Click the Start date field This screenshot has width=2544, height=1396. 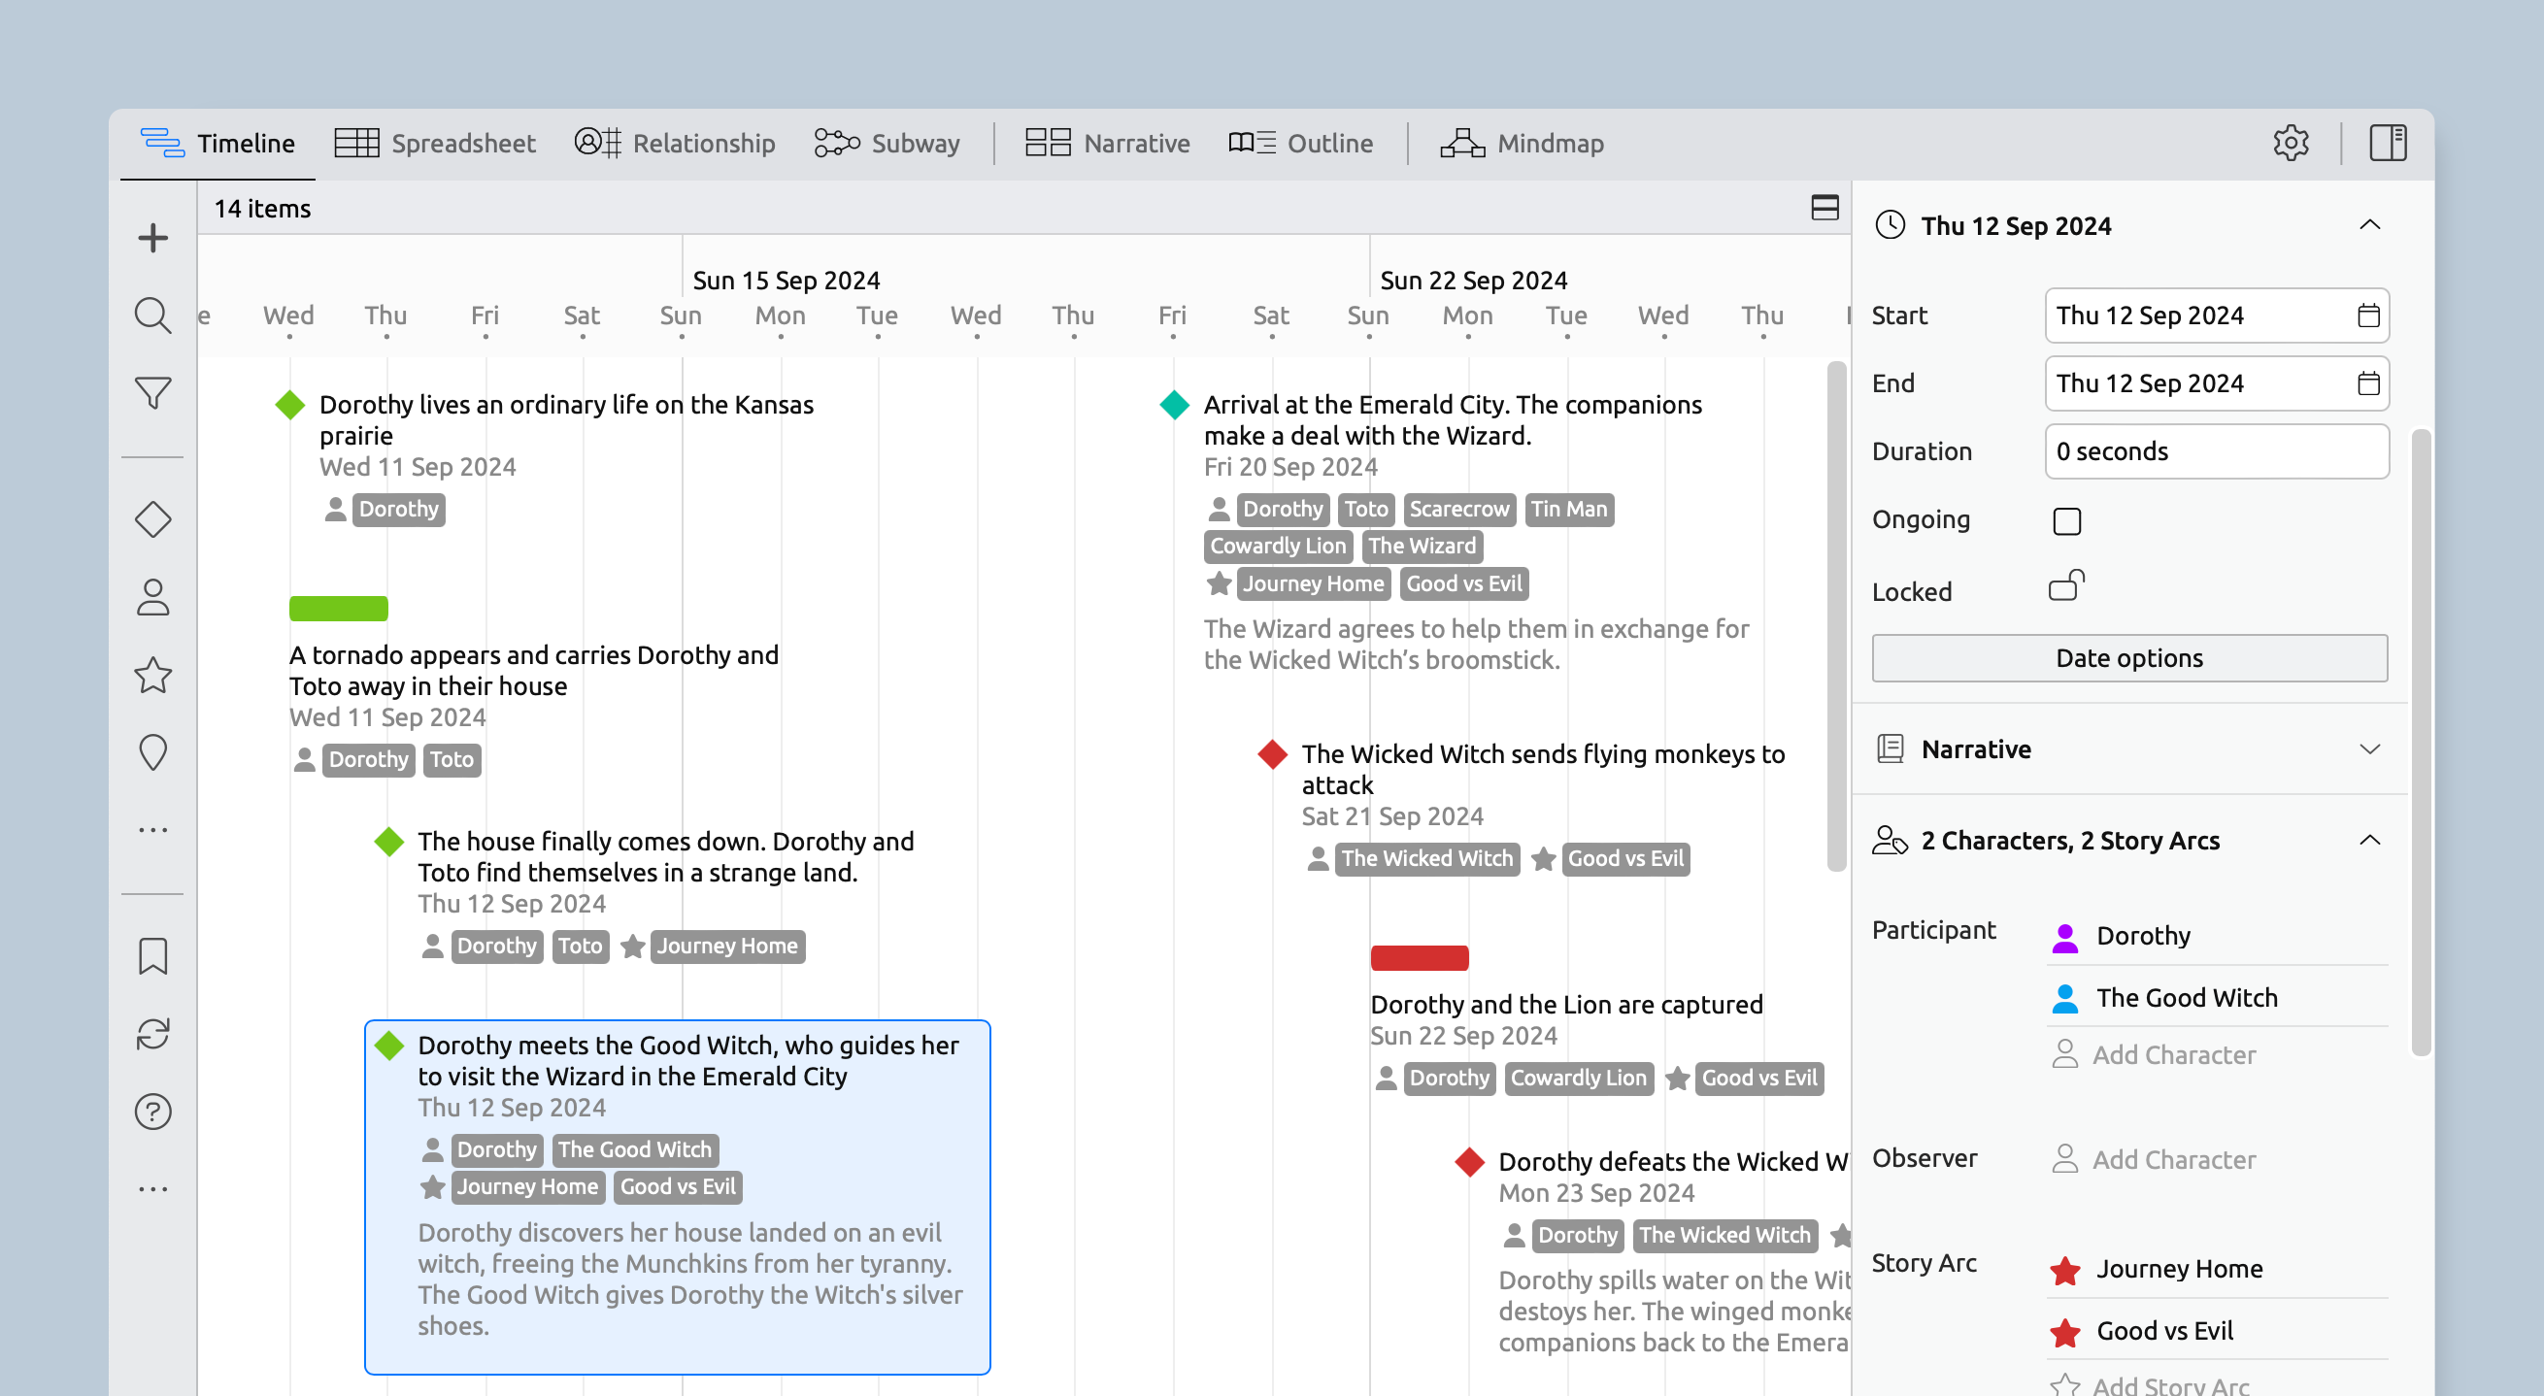[2216, 316]
